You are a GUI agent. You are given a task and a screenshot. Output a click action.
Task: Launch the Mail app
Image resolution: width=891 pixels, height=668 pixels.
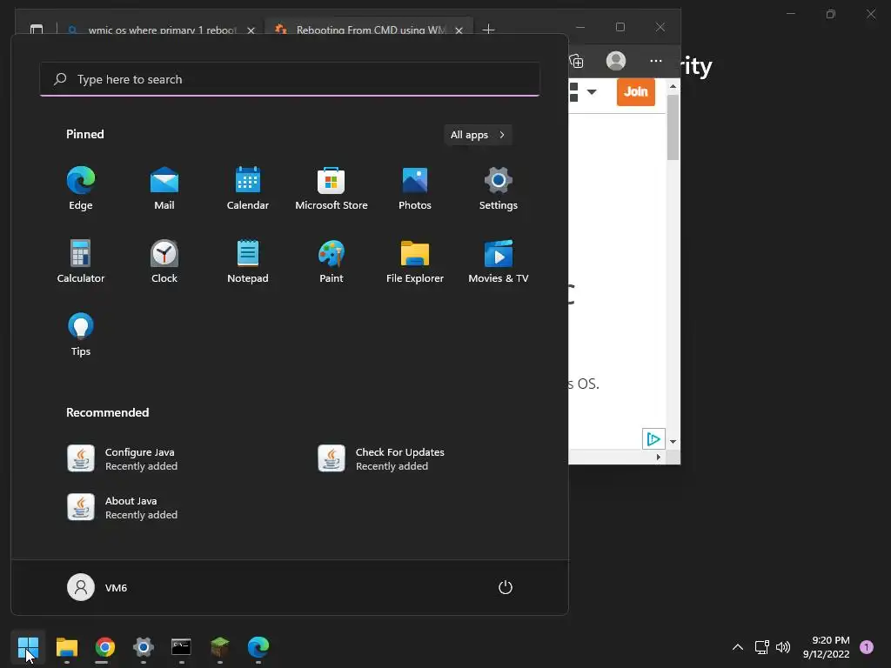(x=164, y=189)
